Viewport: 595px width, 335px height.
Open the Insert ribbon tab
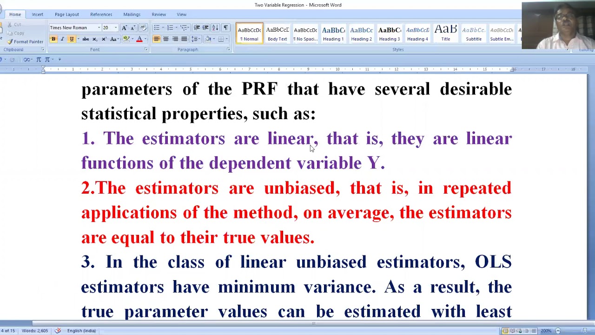point(37,14)
